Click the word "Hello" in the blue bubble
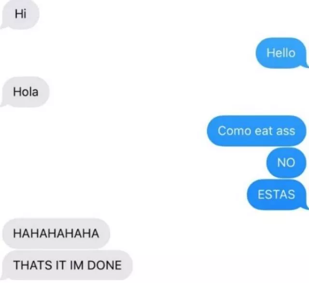 coord(281,53)
